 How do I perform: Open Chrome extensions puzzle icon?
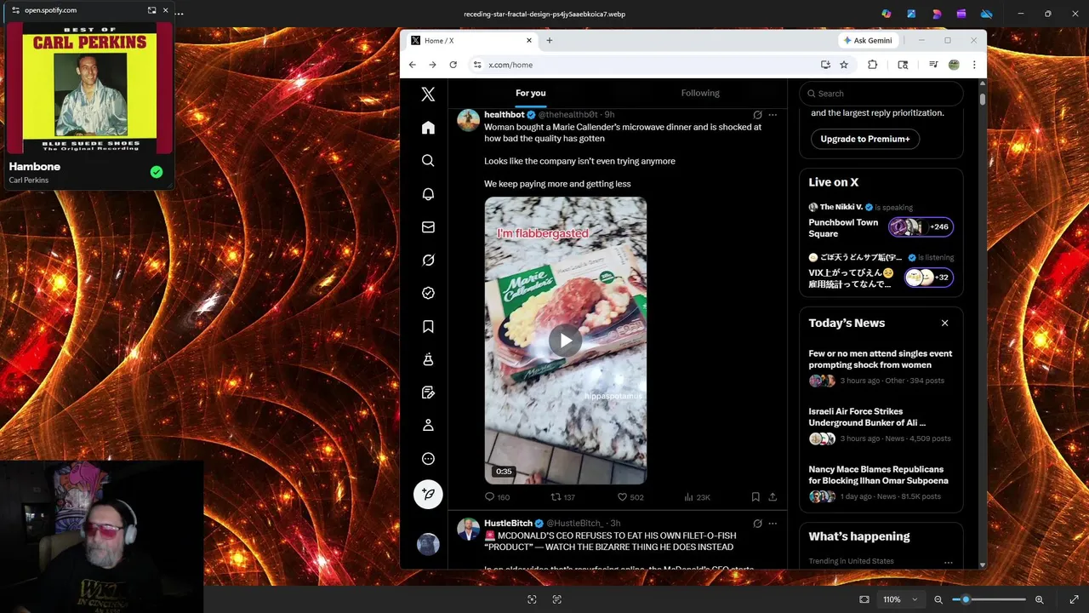click(872, 65)
